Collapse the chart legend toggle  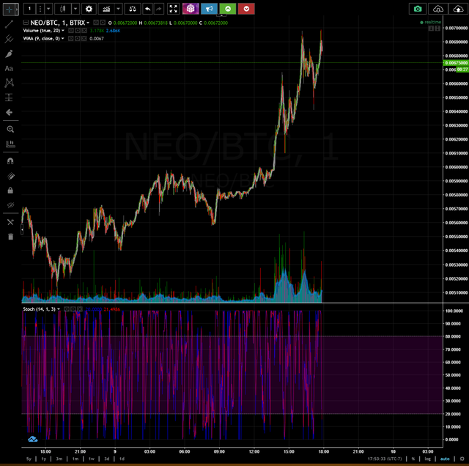pyautogui.click(x=26, y=22)
